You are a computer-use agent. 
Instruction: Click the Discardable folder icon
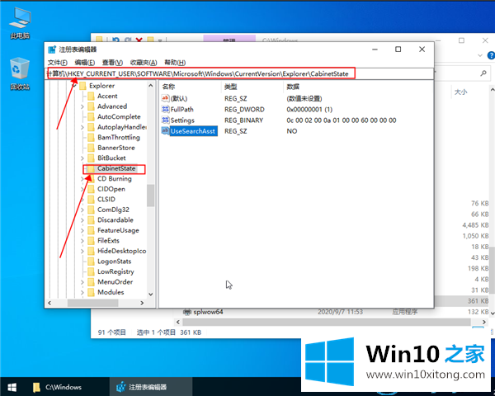click(x=91, y=220)
